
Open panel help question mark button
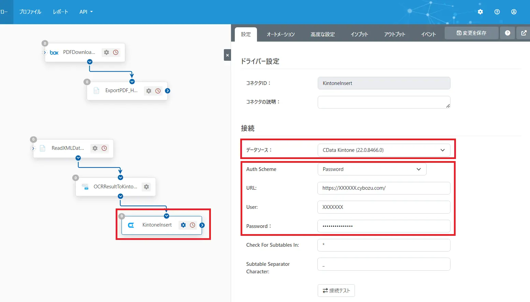click(507, 33)
